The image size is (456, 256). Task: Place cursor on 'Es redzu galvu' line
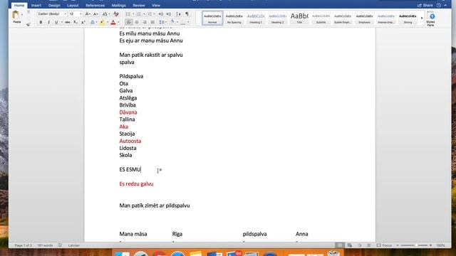(x=136, y=183)
